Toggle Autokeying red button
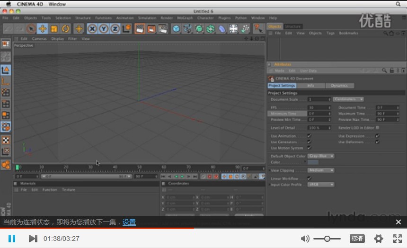407x248 pixels. pos(210,177)
